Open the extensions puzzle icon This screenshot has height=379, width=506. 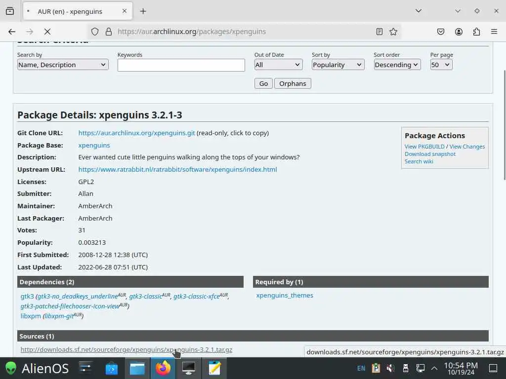[x=476, y=32]
